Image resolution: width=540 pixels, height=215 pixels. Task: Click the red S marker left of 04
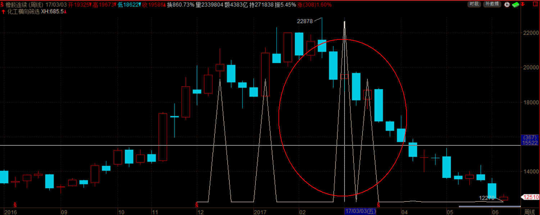[x=378, y=205]
